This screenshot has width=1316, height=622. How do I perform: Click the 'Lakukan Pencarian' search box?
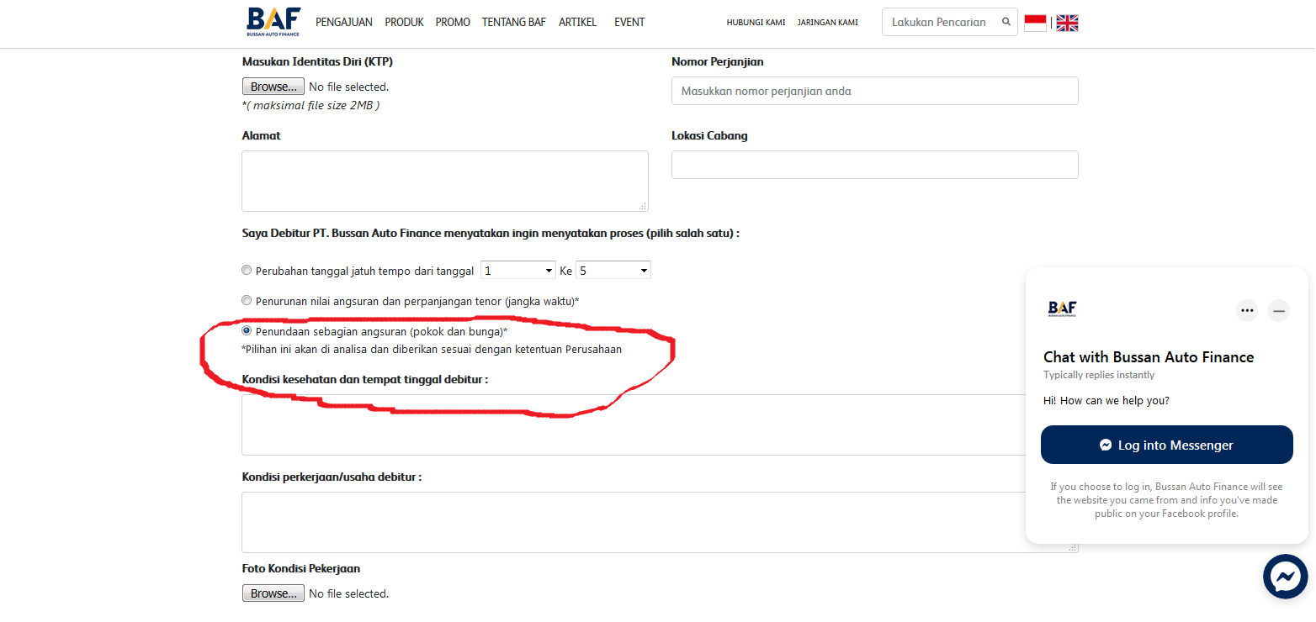click(x=942, y=22)
